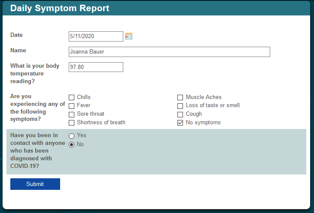Click the Name field label

click(18, 50)
